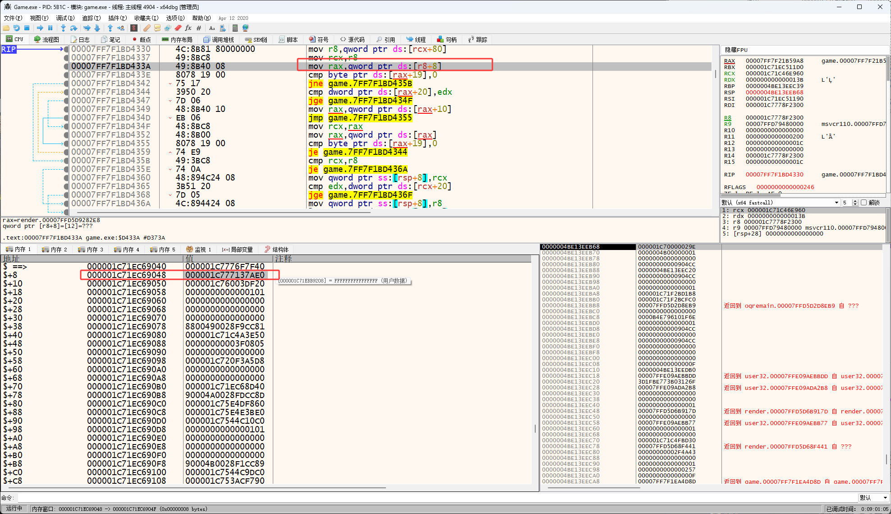Open the Scylla plugin icon

pos(134,28)
